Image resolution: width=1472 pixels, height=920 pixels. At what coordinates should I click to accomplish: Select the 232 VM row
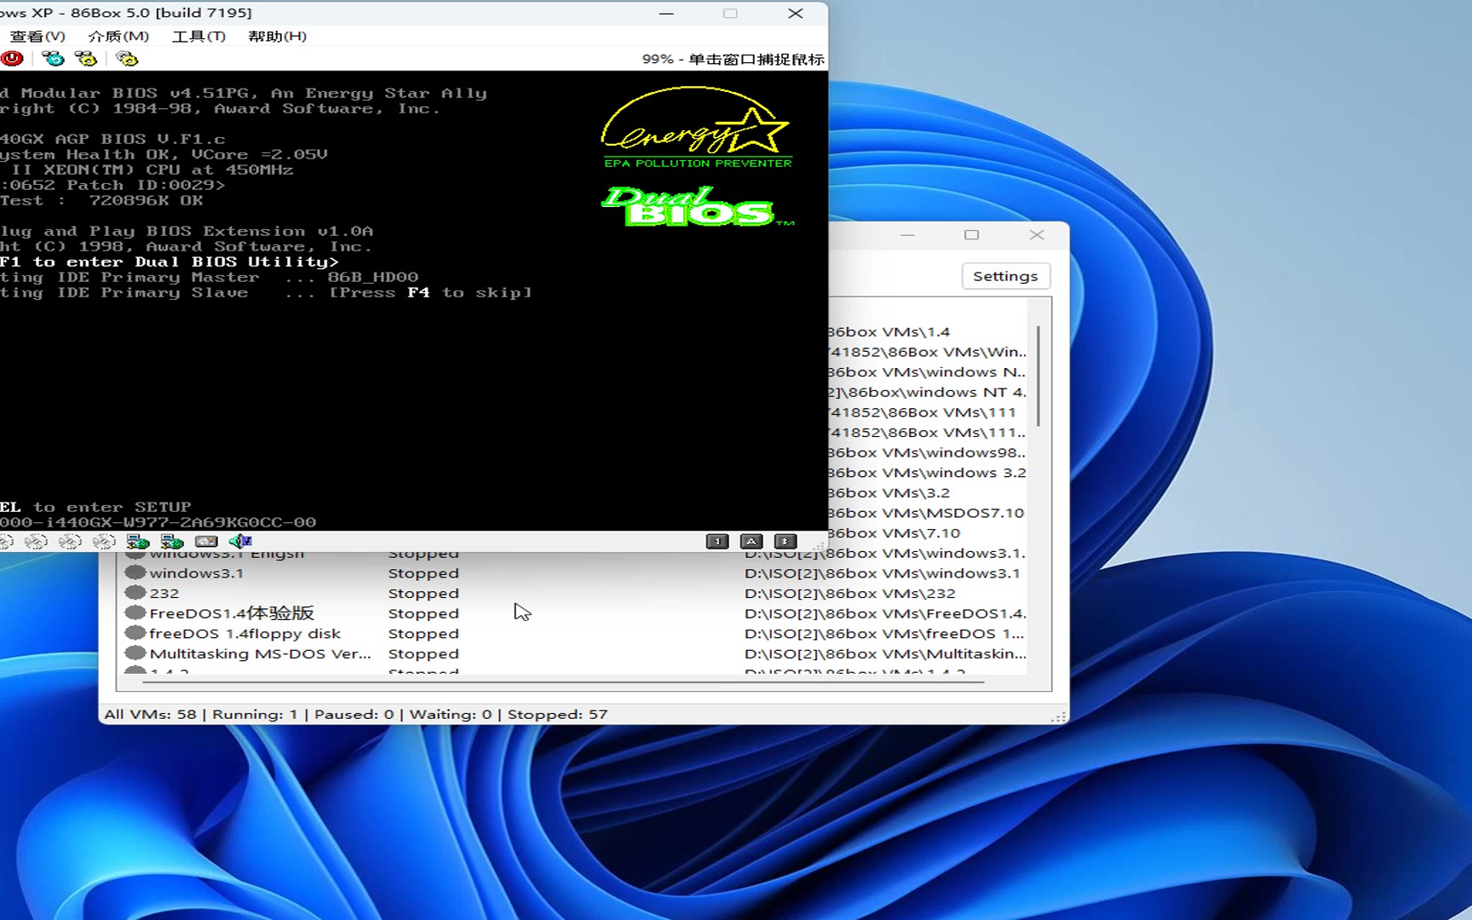pos(575,593)
